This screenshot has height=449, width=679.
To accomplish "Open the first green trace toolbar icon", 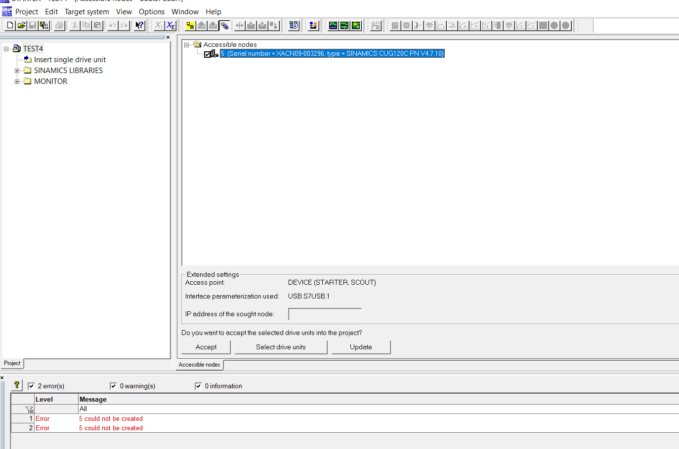I will point(333,25).
